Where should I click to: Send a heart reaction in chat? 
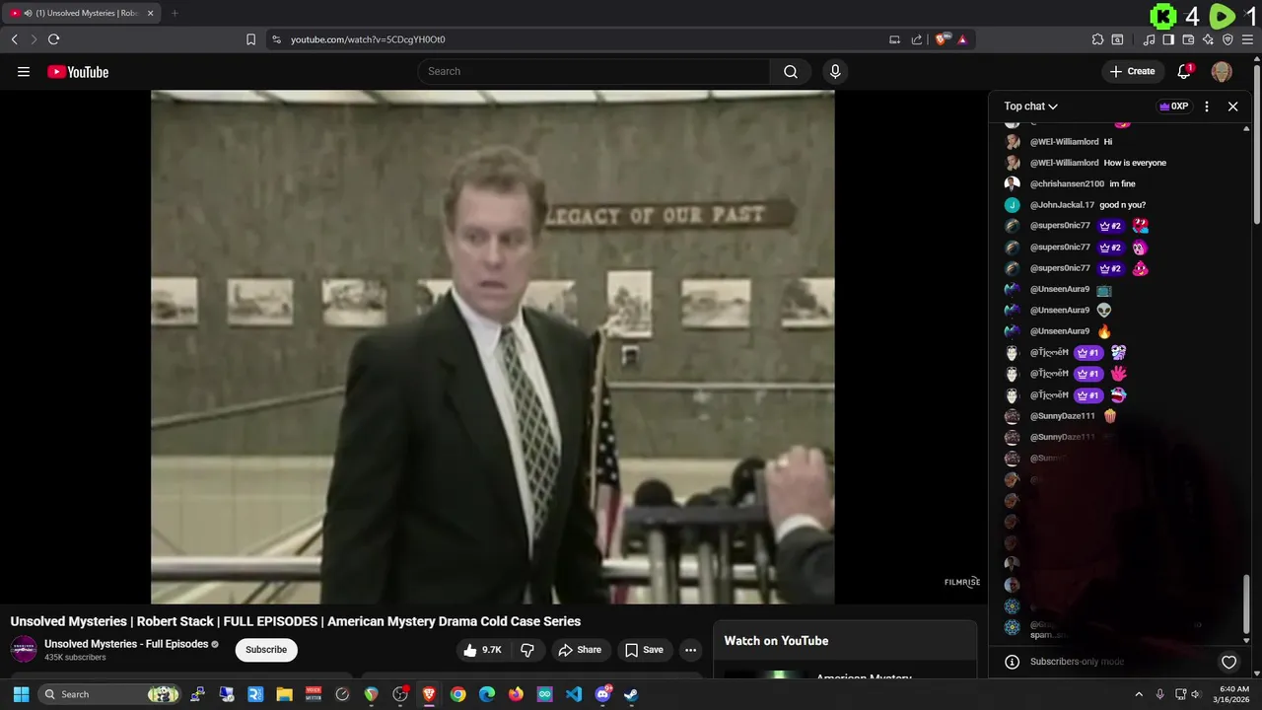coord(1228,662)
